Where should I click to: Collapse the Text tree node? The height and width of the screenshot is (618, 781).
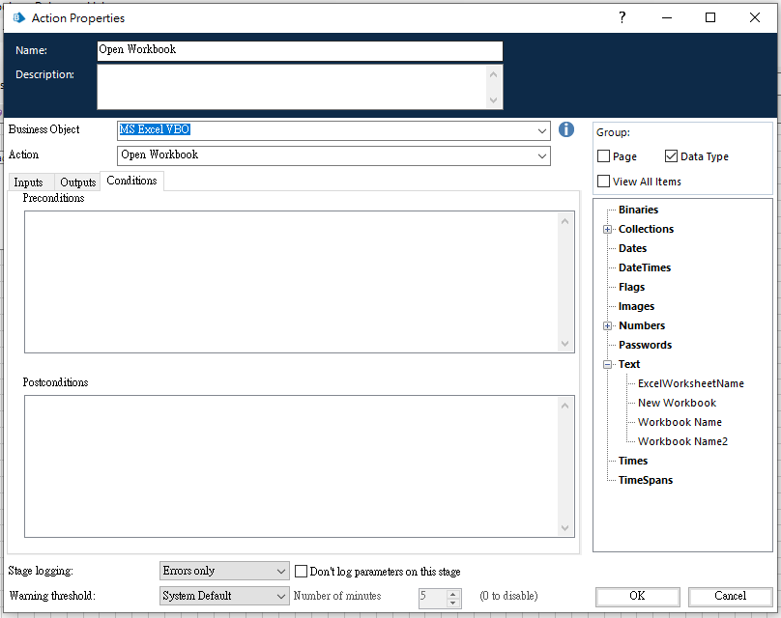click(607, 365)
